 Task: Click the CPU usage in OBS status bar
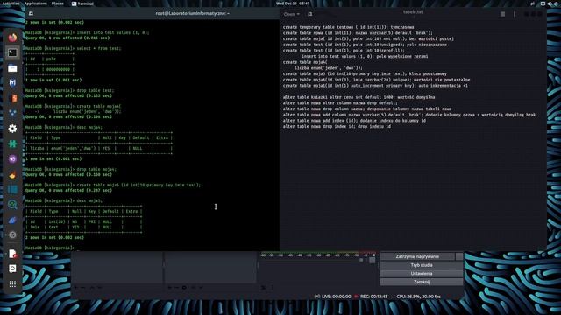[x=419, y=297]
